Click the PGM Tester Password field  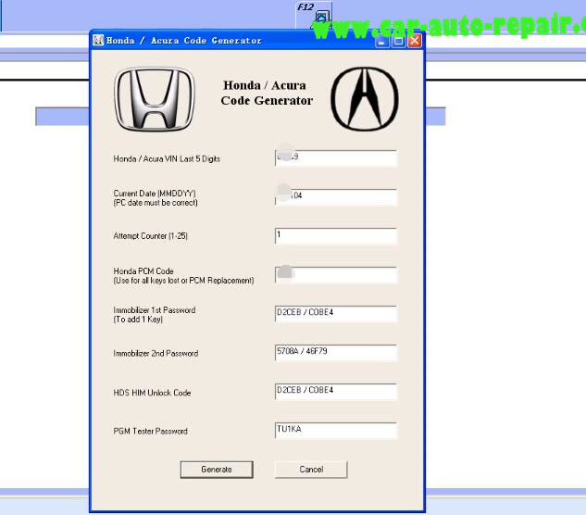click(x=336, y=431)
